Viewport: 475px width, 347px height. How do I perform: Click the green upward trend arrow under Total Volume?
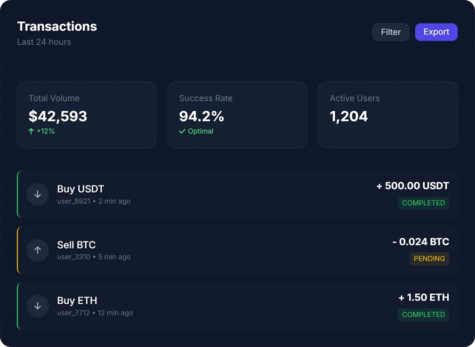coord(31,131)
